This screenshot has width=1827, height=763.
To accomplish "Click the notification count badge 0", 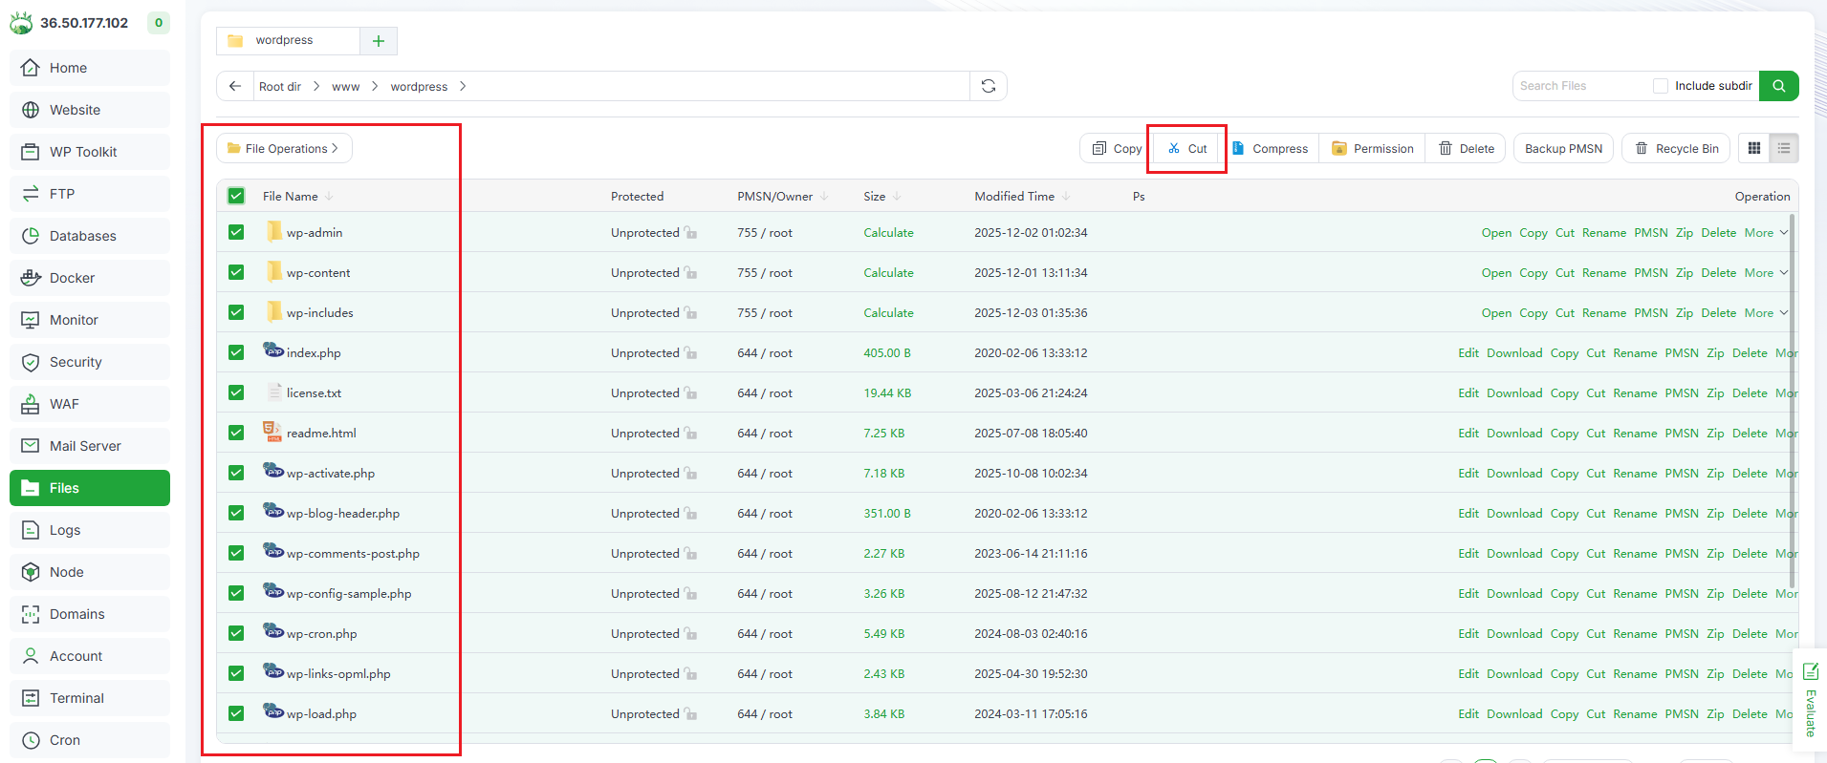I will pyautogui.click(x=159, y=22).
